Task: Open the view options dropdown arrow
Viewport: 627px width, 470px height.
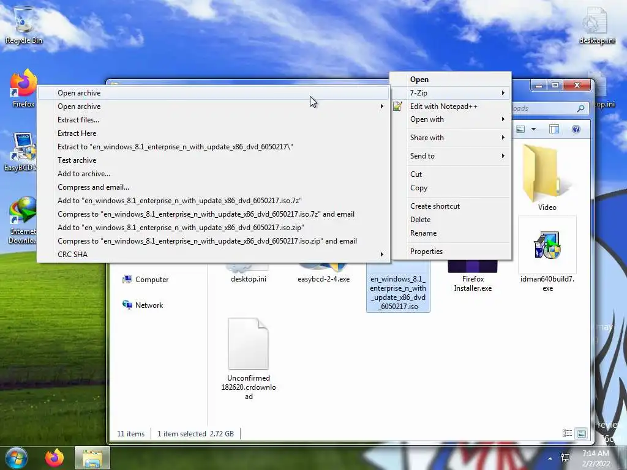Action: [x=533, y=129]
